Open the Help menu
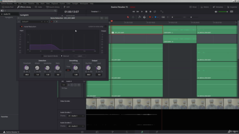Screen dimensions: 239x134 (91, 3)
